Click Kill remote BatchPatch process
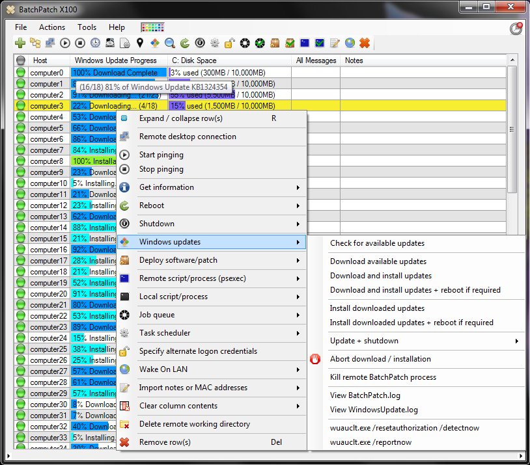 417,377
